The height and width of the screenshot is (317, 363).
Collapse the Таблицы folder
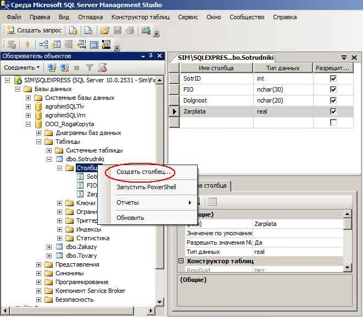pos(38,141)
